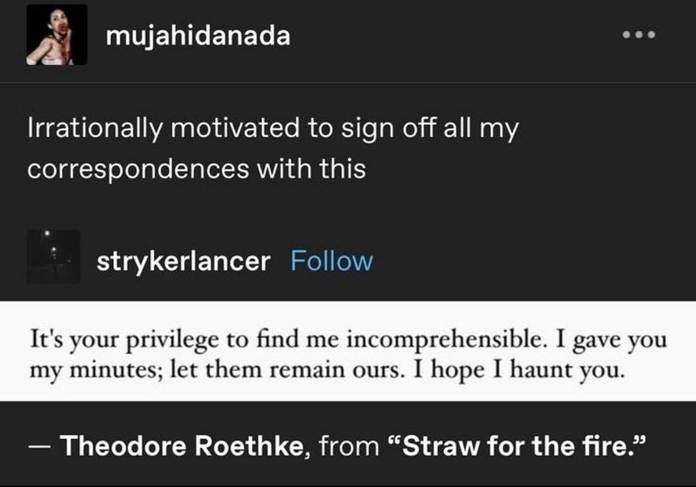Select the "Straw for the fire." title
This screenshot has height=487, width=696.
pyautogui.click(x=516, y=446)
